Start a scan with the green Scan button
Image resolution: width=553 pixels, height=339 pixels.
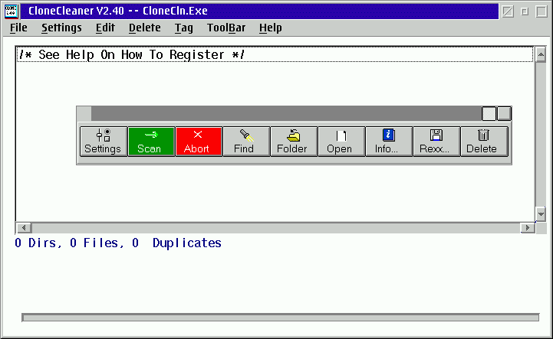point(151,142)
